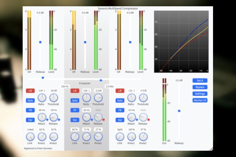Screen dimensions: 236x157
Task: Click the Monitor LR button
Action: click(x=200, y=100)
